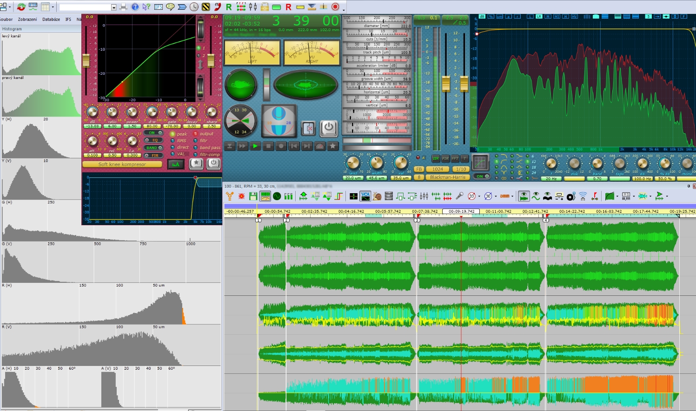Screen dimensions: 696x411
Task: Start playback with the green play button
Action: point(255,146)
